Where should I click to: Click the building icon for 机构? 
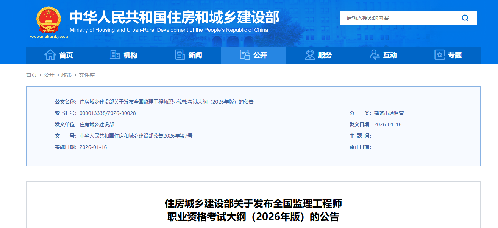[x=115, y=55]
